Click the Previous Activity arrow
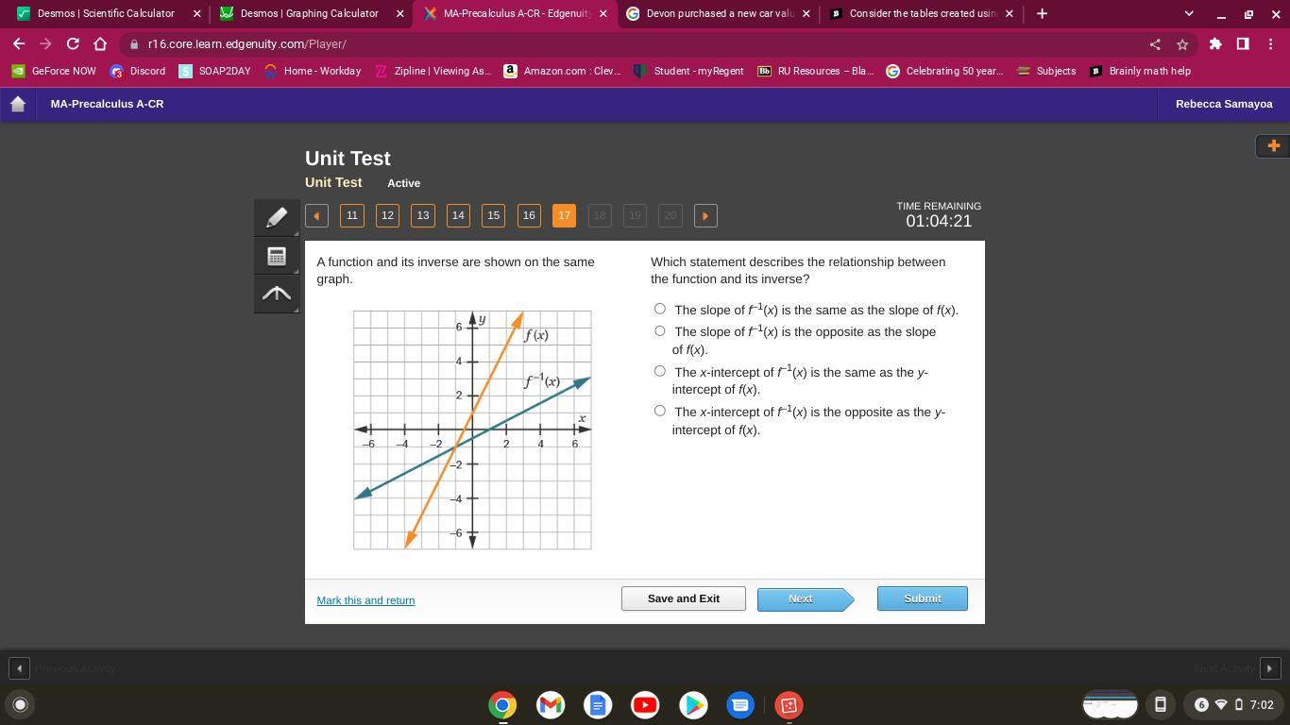Screen dimensions: 1290x725 [x=19, y=667]
